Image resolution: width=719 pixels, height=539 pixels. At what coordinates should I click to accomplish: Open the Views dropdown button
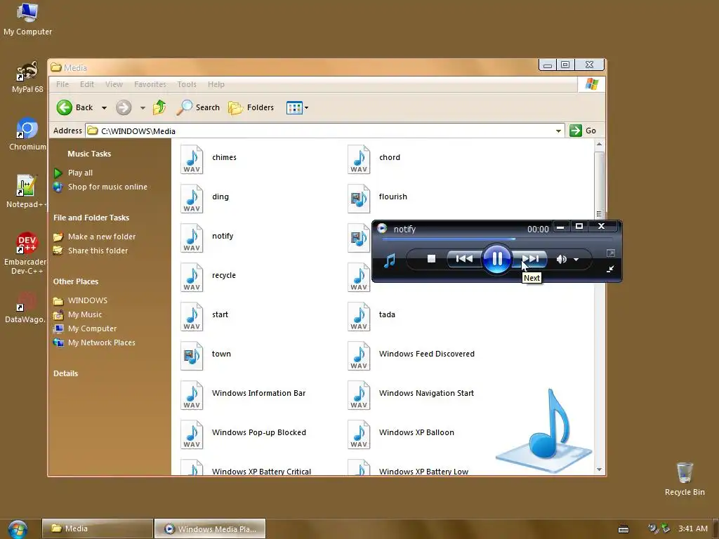point(297,107)
